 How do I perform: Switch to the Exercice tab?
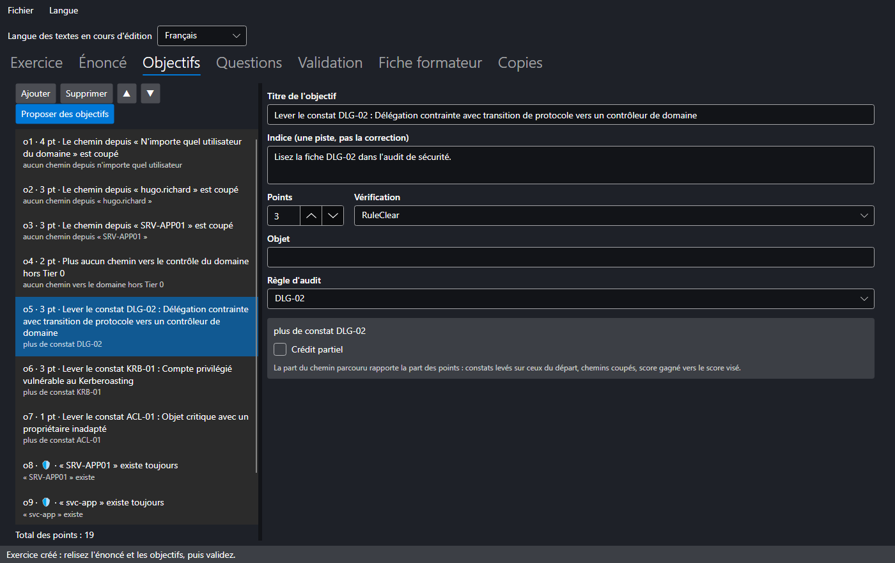[x=36, y=63]
